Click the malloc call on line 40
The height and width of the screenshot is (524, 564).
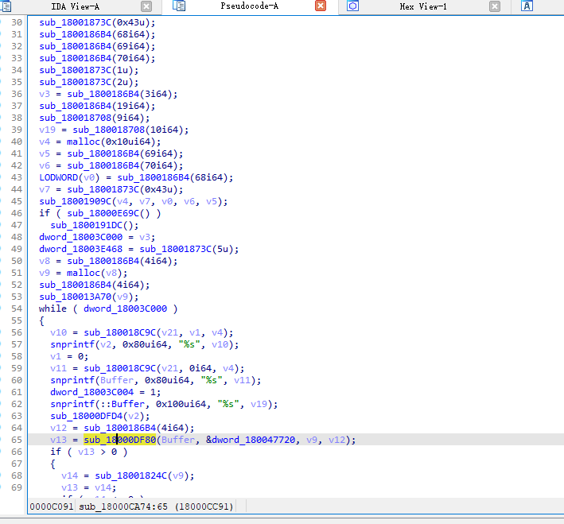(83, 142)
